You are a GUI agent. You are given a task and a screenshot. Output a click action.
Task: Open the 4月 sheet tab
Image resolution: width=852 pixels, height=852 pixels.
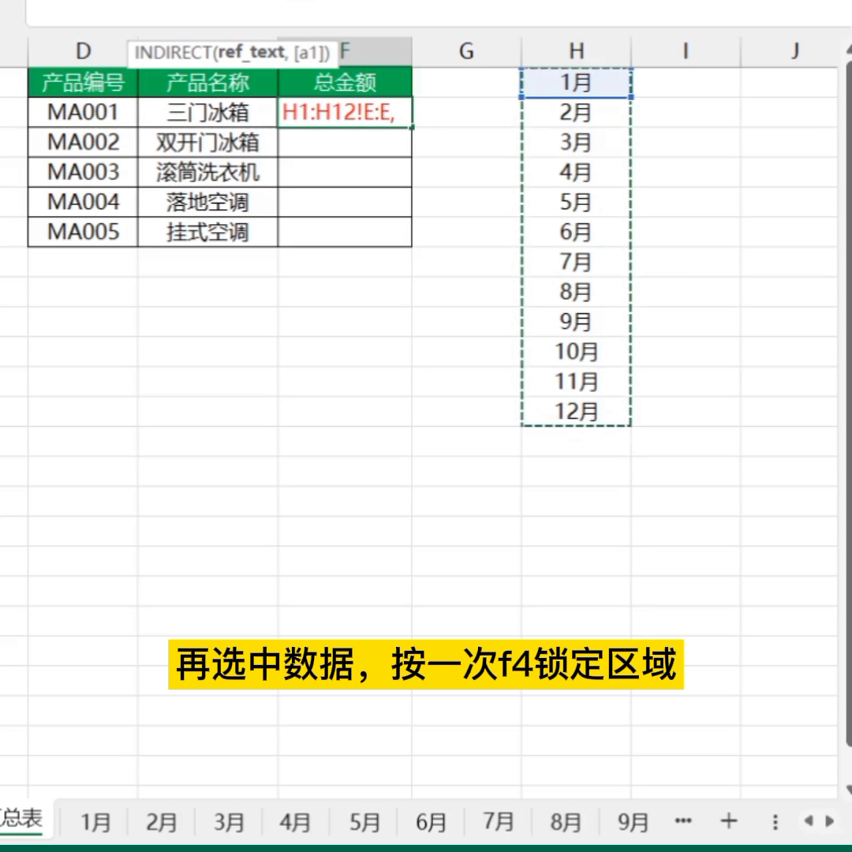(x=296, y=821)
